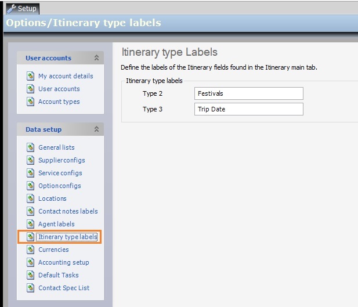
Task: Open Option configs link
Action: point(60,186)
